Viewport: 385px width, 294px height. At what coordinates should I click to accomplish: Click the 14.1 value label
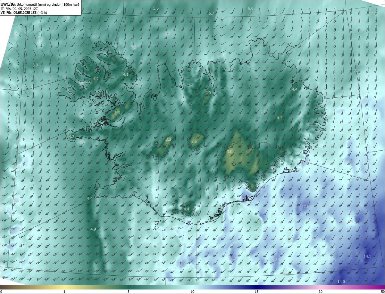point(367,257)
